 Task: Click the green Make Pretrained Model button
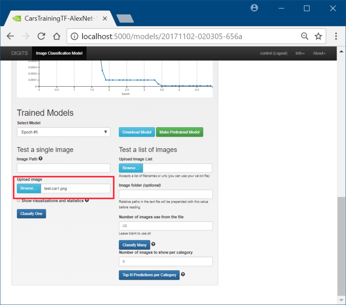coord(179,132)
